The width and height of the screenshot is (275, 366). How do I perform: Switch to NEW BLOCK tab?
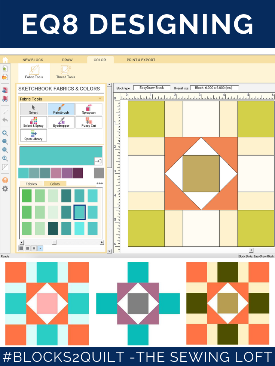coord(33,60)
